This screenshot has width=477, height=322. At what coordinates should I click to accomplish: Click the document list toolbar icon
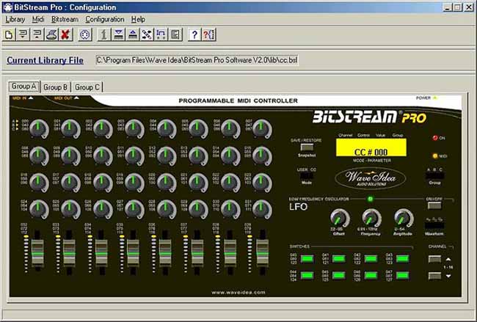coord(175,34)
